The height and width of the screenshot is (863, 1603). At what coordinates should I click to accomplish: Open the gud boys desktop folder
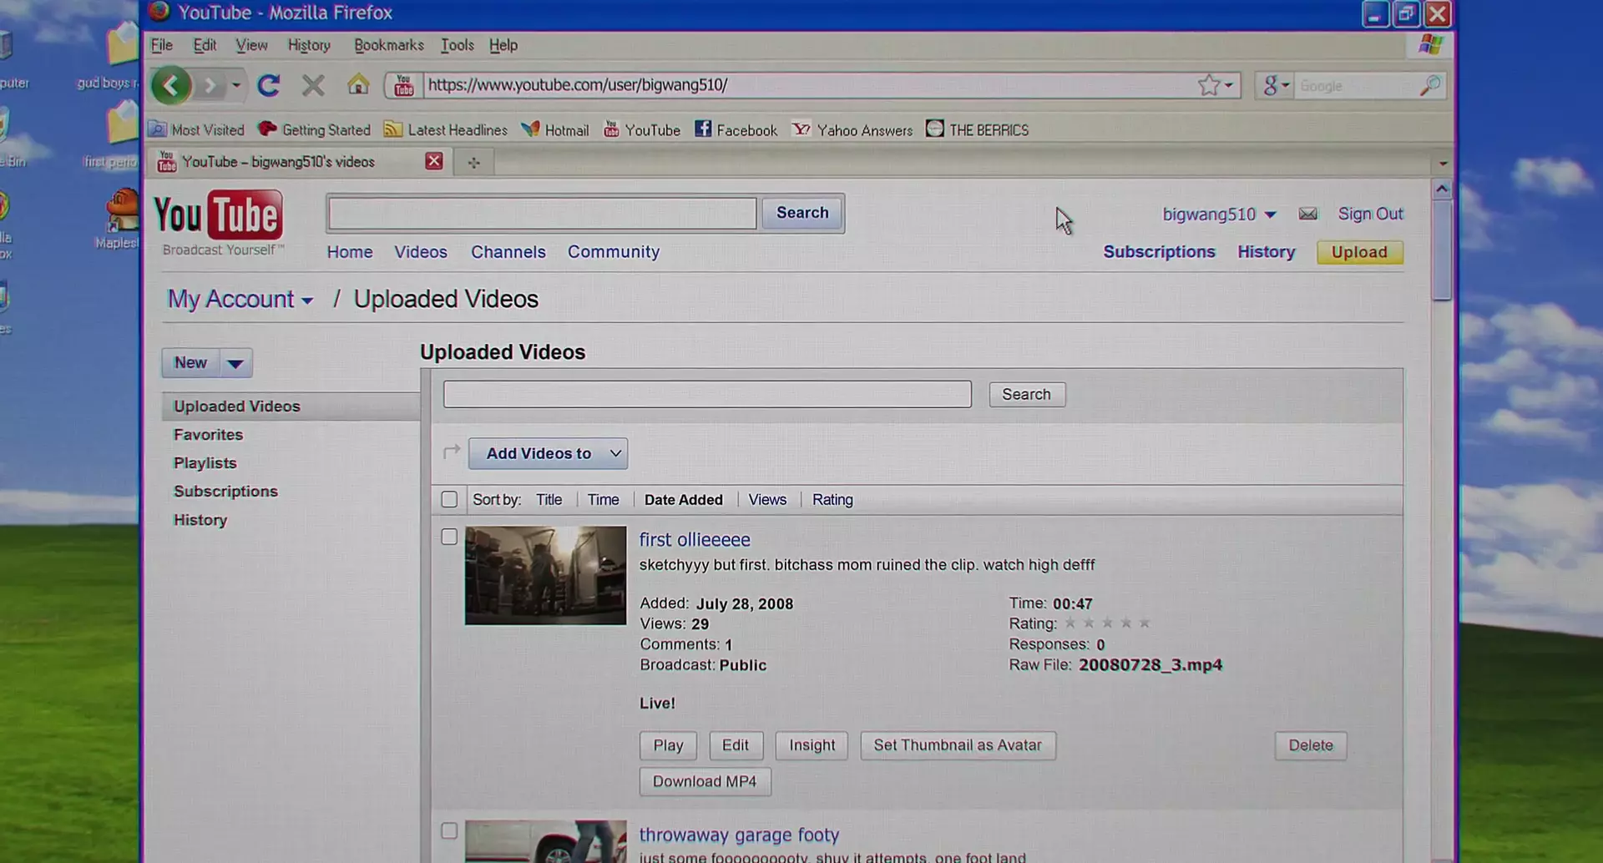click(x=117, y=54)
